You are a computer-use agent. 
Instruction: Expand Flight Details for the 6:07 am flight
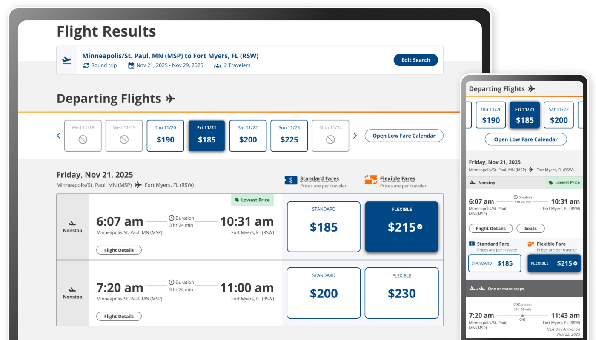pyautogui.click(x=119, y=250)
